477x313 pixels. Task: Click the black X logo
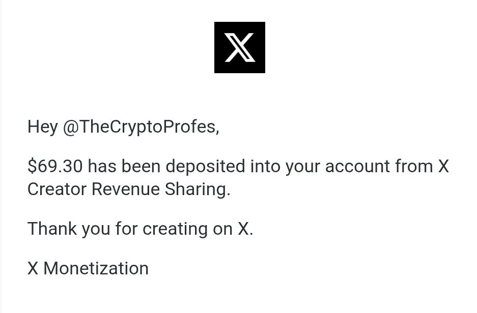coord(239,47)
